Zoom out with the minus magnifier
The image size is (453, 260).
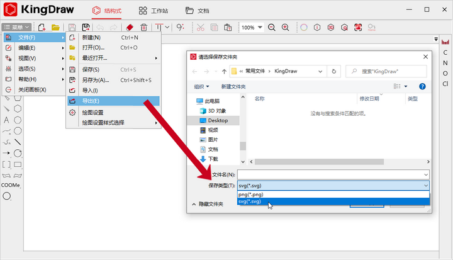[272, 28]
